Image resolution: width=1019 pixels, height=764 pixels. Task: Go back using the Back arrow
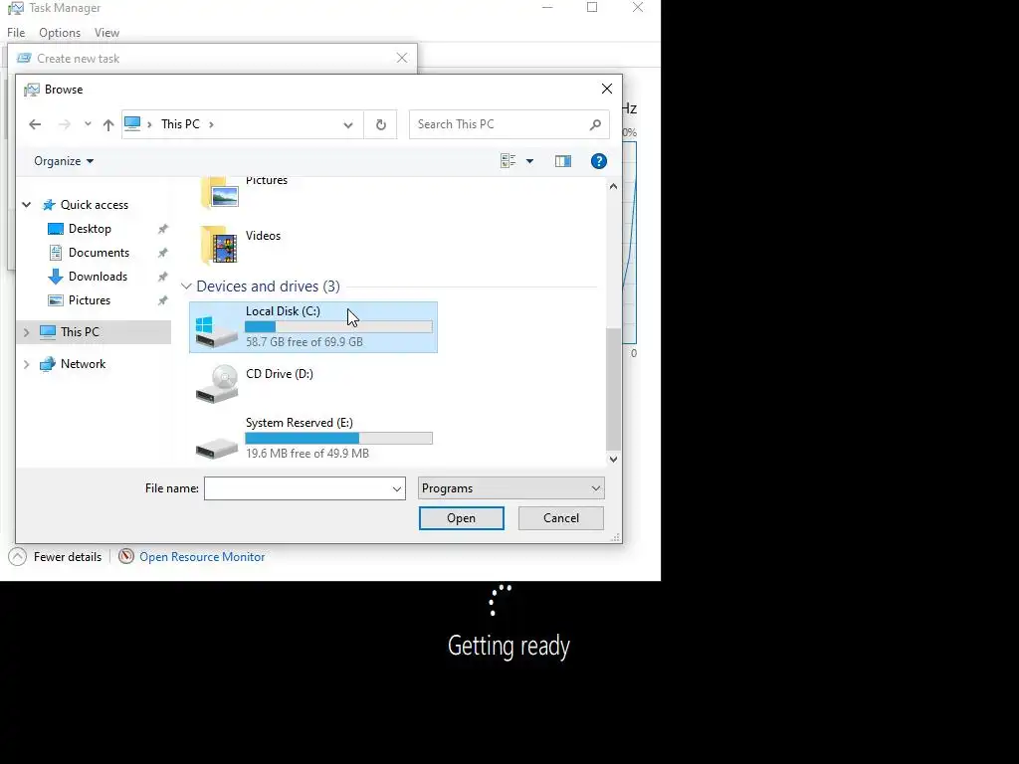(35, 124)
